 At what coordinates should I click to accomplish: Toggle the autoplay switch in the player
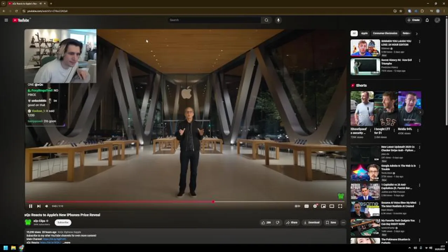click(297, 206)
